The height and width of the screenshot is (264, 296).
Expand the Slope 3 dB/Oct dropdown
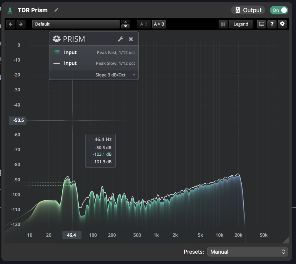coord(115,75)
